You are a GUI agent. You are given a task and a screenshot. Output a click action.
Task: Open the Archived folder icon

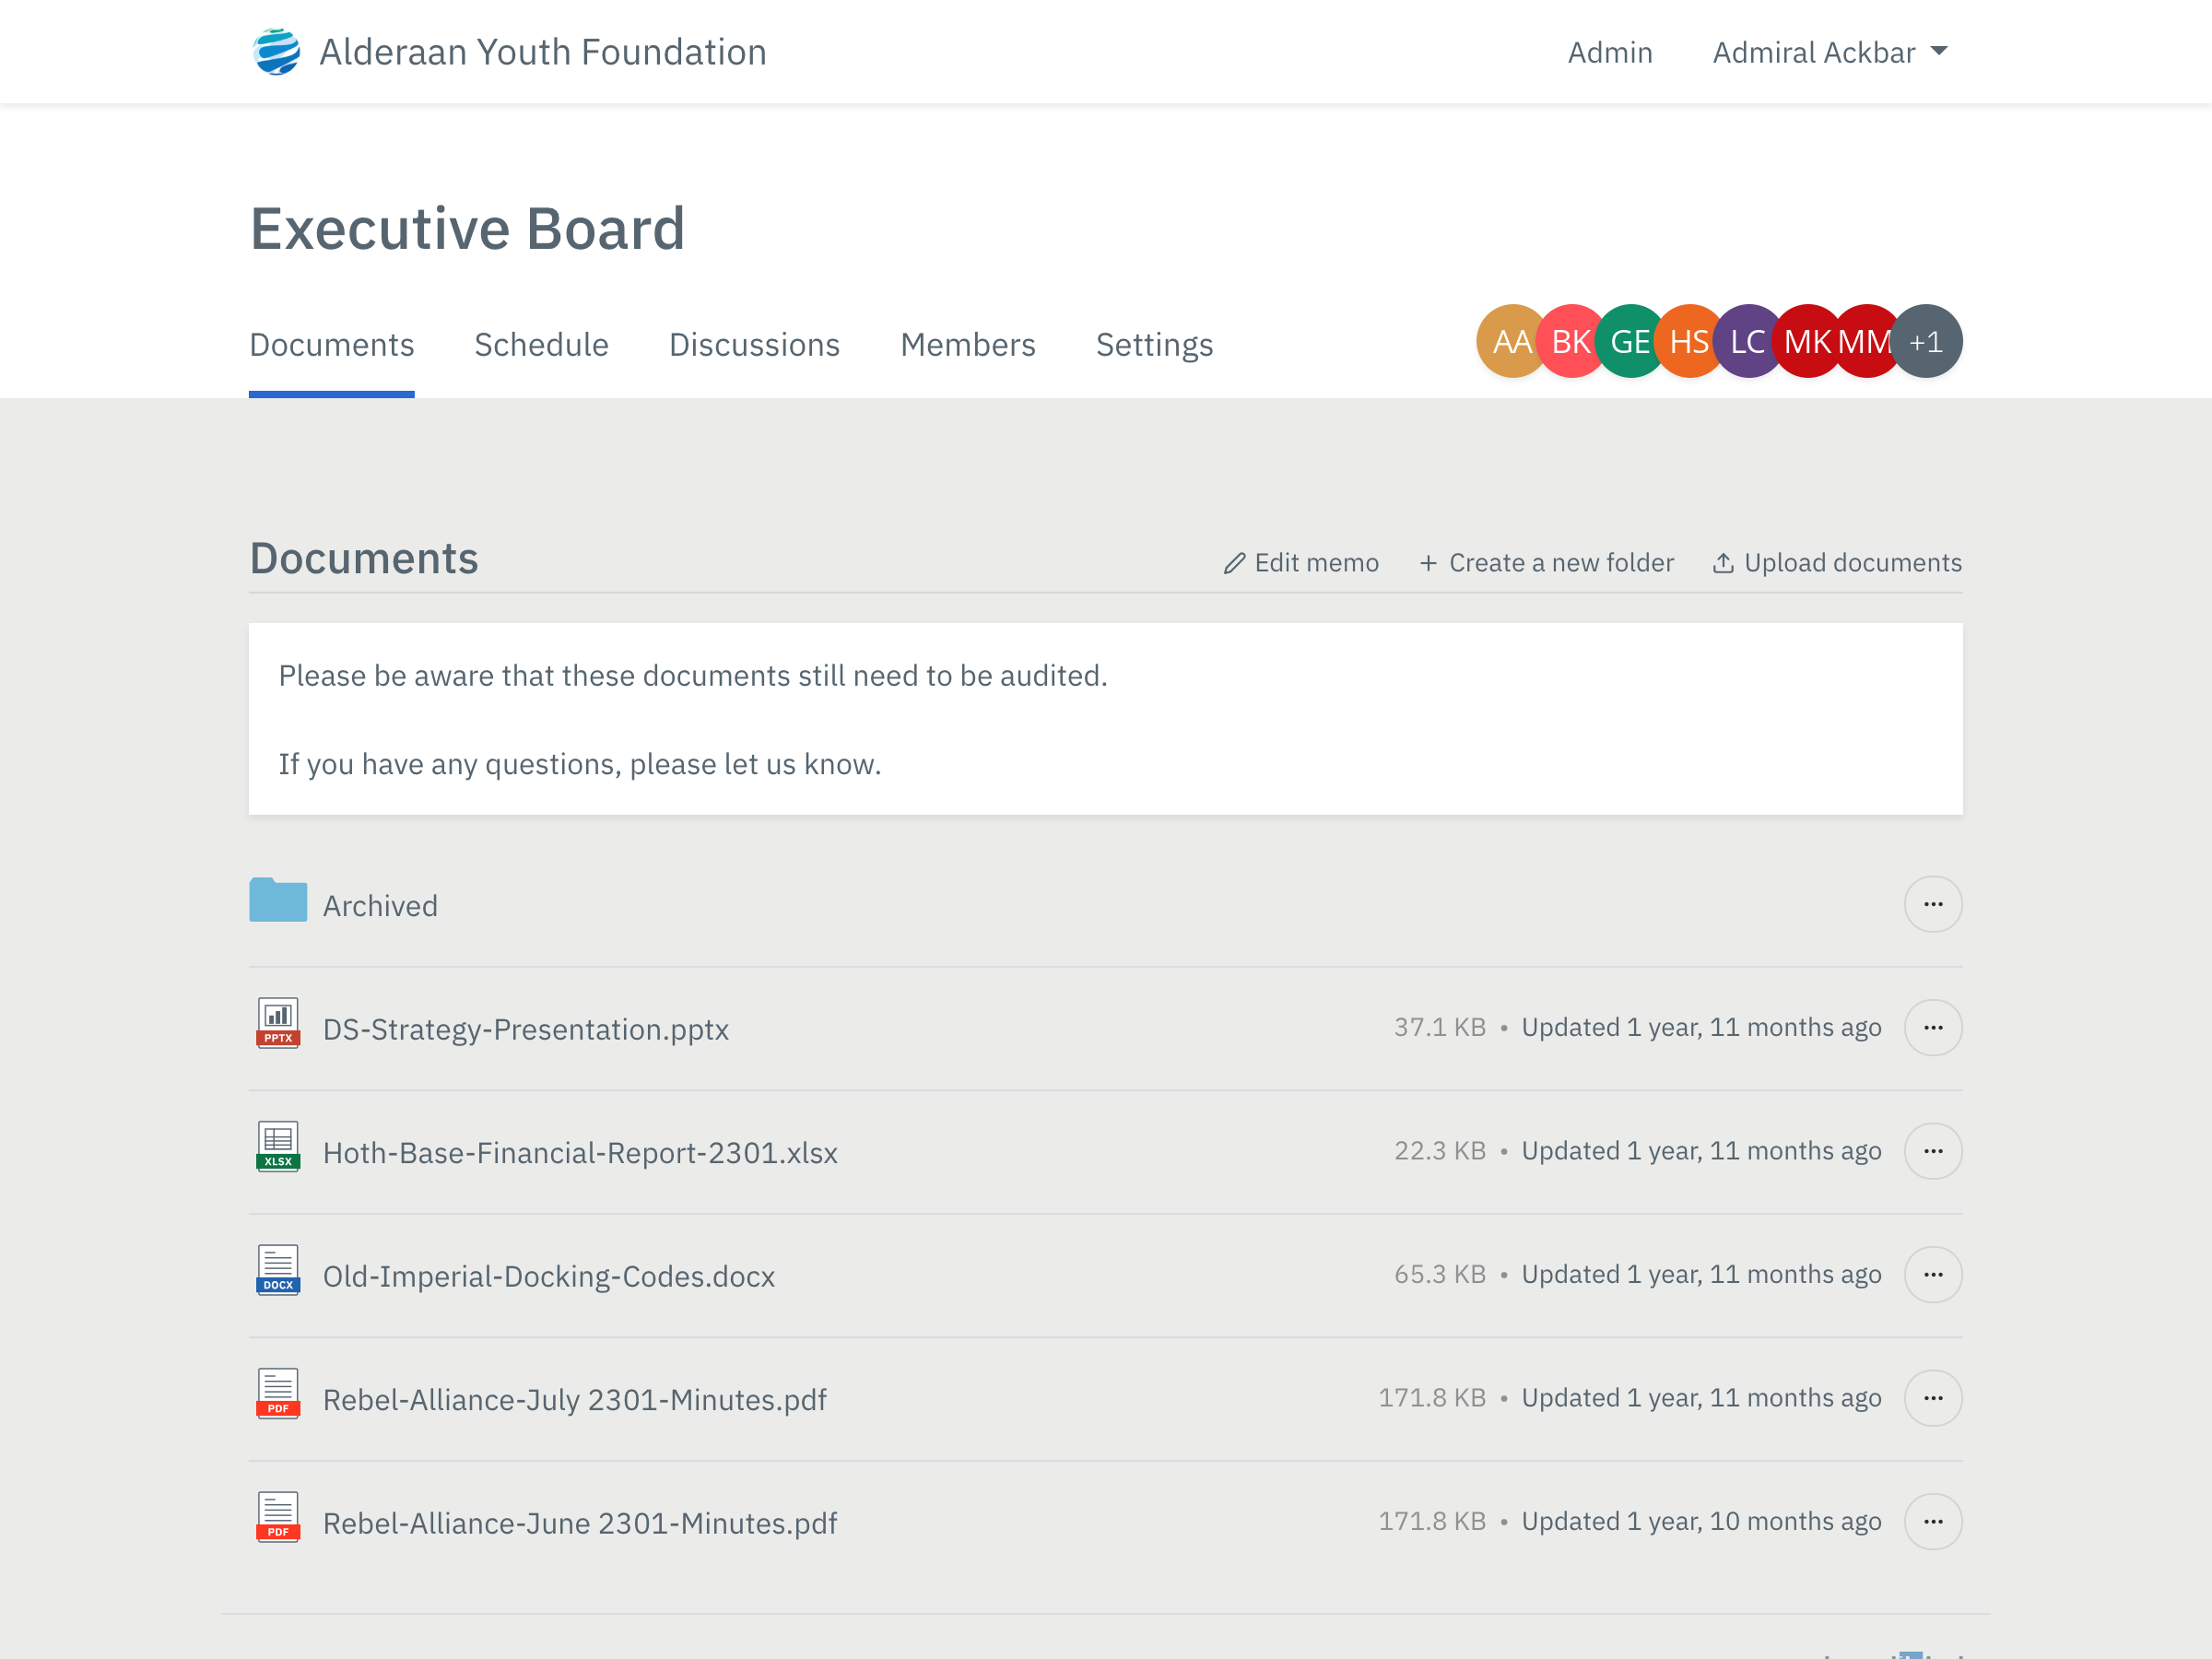click(277, 900)
